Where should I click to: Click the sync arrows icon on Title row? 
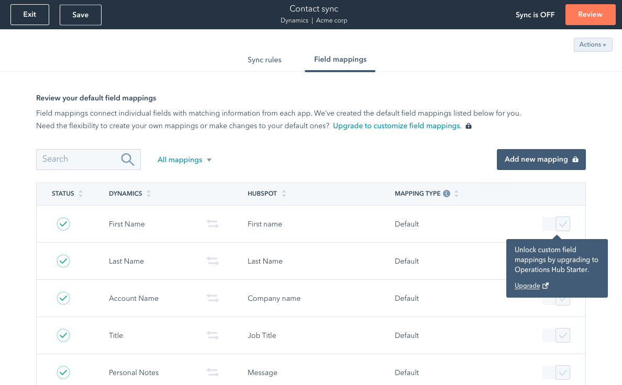tap(213, 335)
